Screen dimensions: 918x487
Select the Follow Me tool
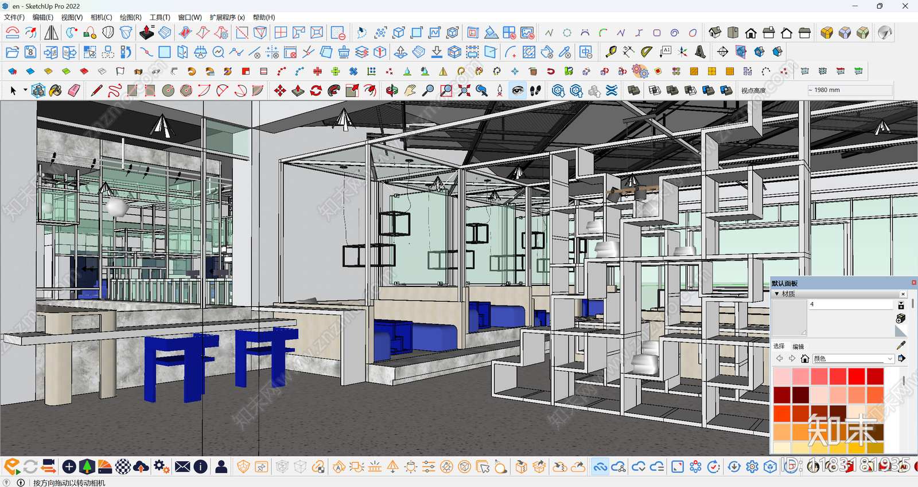tap(334, 91)
